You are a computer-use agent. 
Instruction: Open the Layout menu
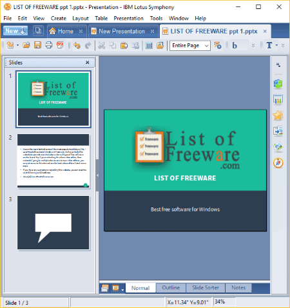81,19
